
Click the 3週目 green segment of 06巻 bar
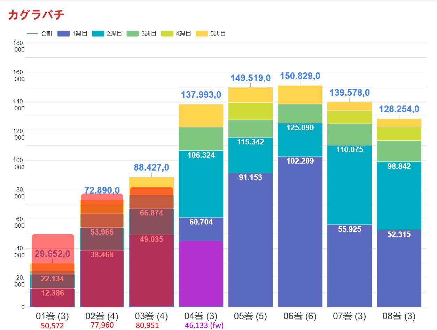coord(300,113)
